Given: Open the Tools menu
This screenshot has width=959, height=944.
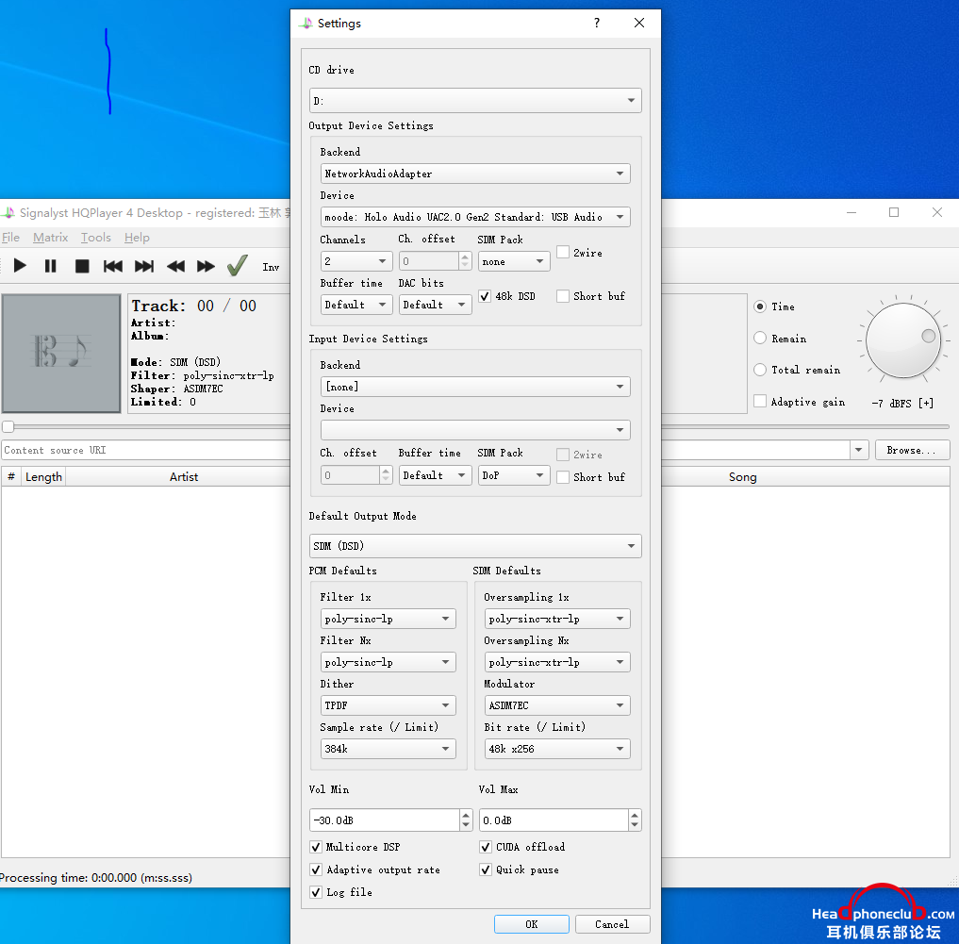Looking at the screenshot, I should coord(96,238).
